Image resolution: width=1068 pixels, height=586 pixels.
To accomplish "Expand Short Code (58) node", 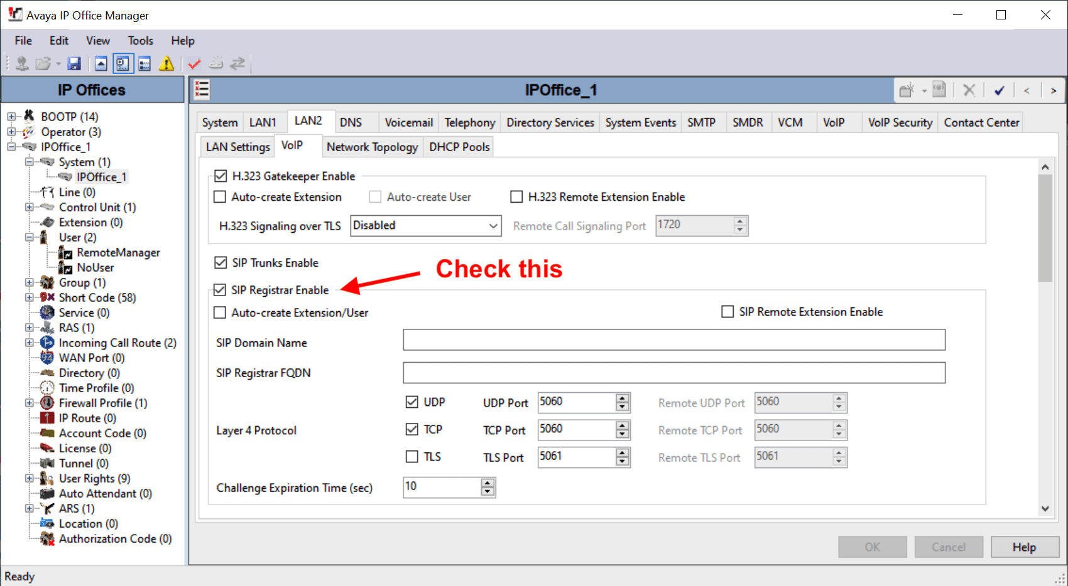I will (29, 297).
